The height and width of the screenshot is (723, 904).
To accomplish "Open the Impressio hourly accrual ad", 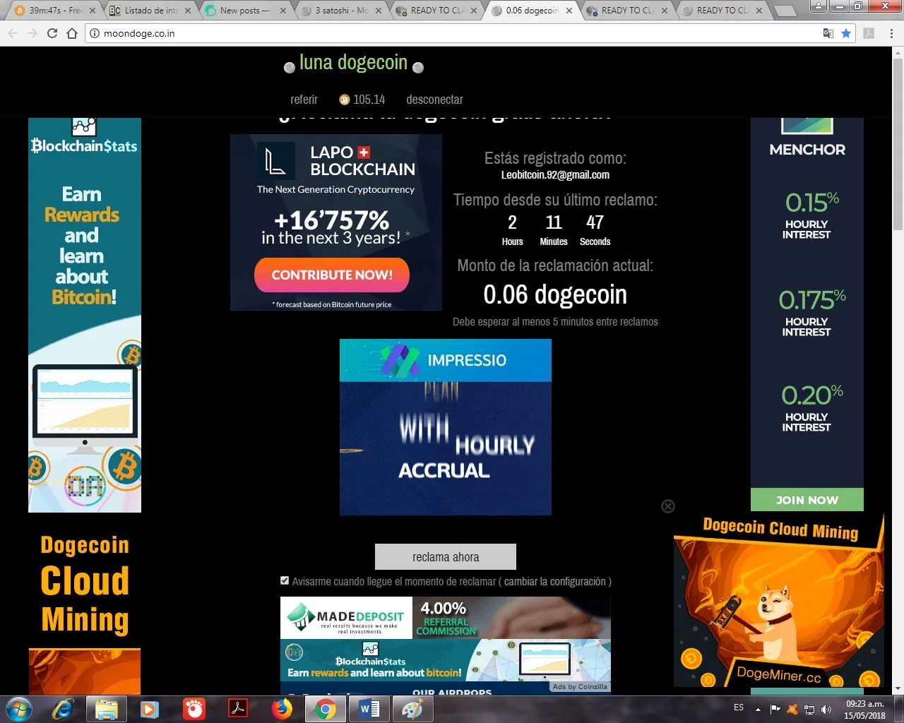I will [446, 426].
